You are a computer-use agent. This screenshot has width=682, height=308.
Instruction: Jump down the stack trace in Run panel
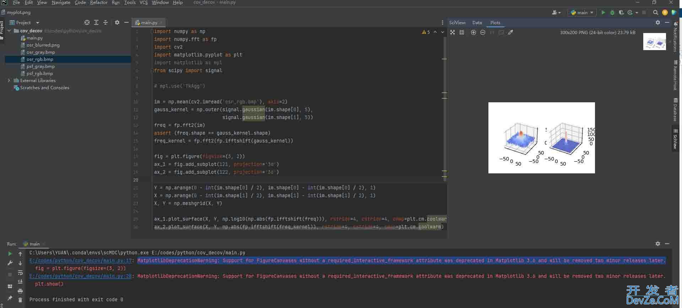[20, 263]
